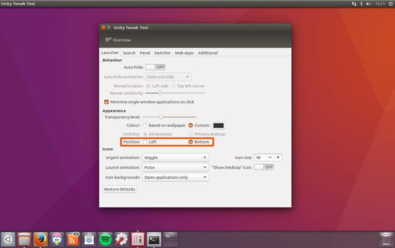The image size is (395, 248).
Task: Close the Unity Tweak Tool window
Action: tap(103, 27)
